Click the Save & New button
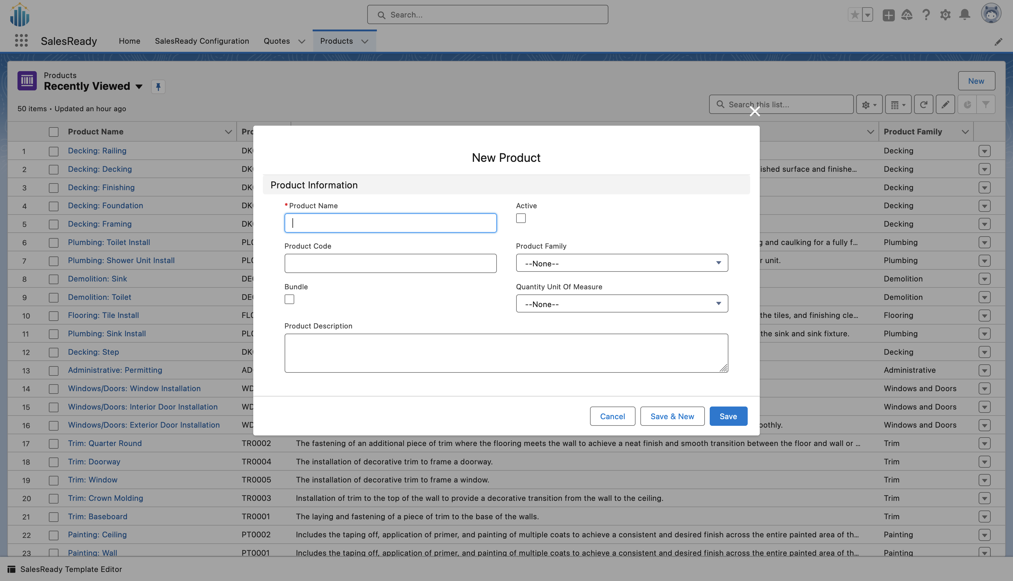 [672, 416]
